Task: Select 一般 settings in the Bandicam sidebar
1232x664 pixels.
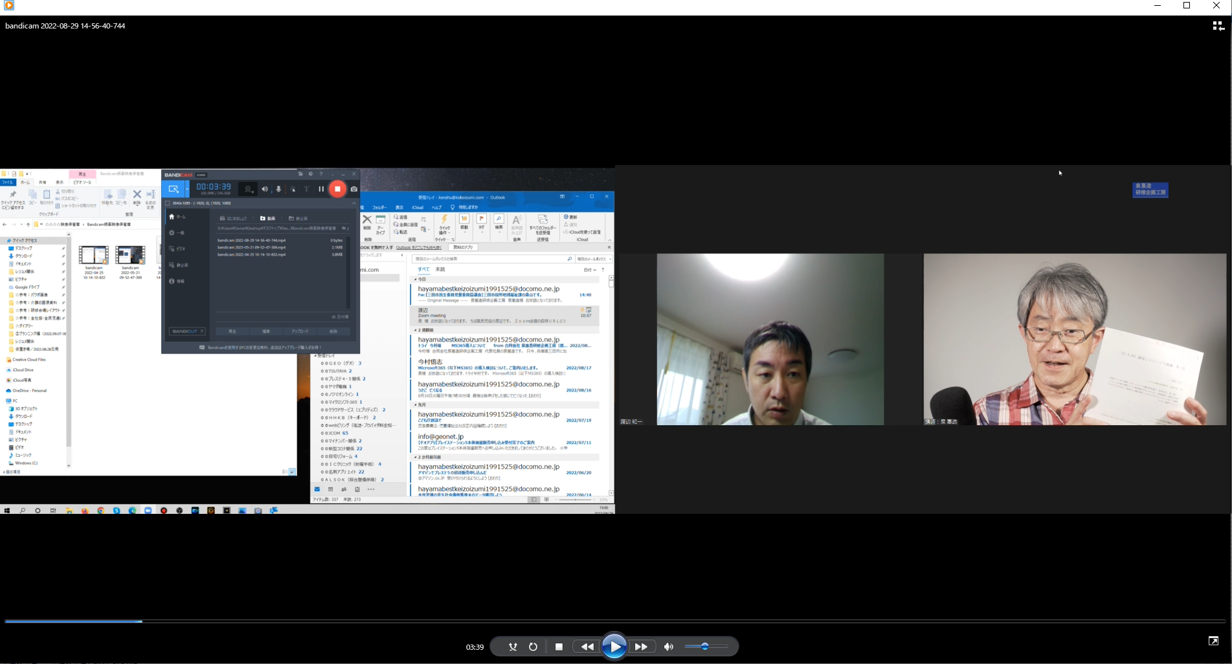Action: point(178,233)
